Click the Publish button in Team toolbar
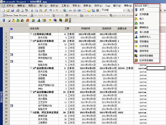The width and height of the screenshot is (166, 125). coord(58,16)
